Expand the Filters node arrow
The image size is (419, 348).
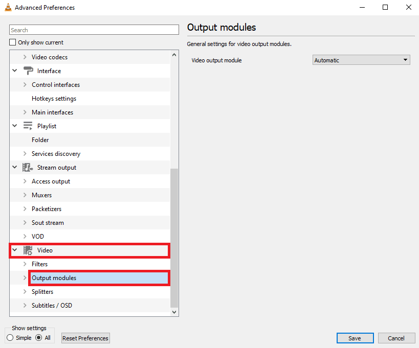(x=25, y=264)
